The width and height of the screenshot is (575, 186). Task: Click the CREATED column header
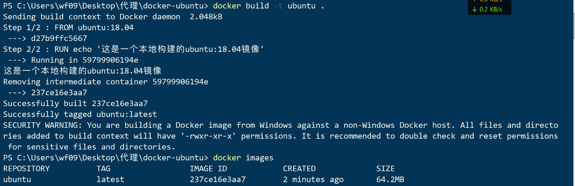[x=299, y=169]
